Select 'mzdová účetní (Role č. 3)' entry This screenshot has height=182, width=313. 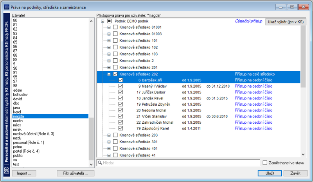(34, 133)
